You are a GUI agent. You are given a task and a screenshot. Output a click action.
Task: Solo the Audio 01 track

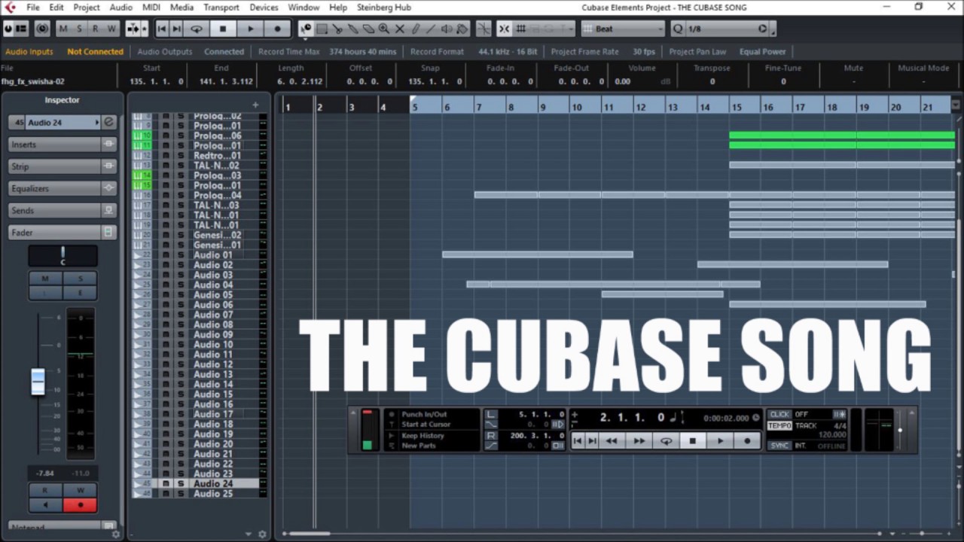(x=180, y=255)
